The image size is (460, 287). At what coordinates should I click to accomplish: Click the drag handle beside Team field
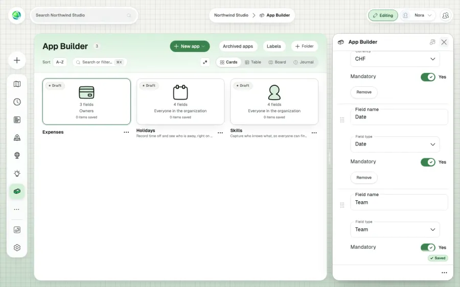coord(342,205)
